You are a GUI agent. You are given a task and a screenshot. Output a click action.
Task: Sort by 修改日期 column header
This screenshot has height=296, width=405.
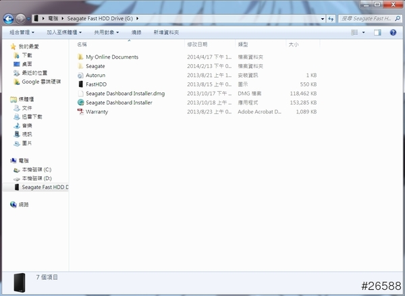[x=197, y=45]
